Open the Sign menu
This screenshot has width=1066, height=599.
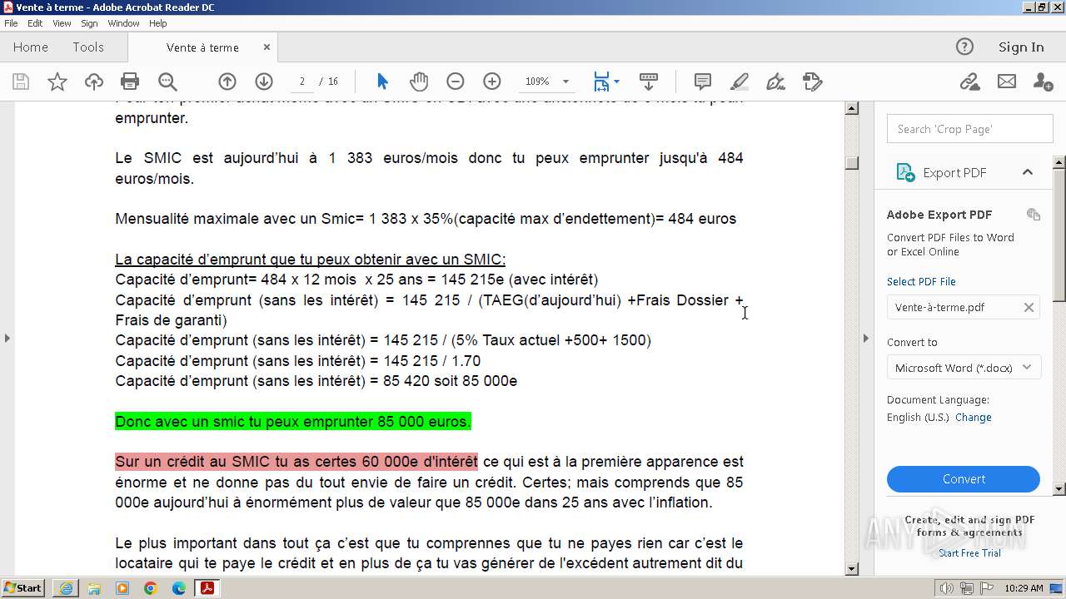point(89,23)
